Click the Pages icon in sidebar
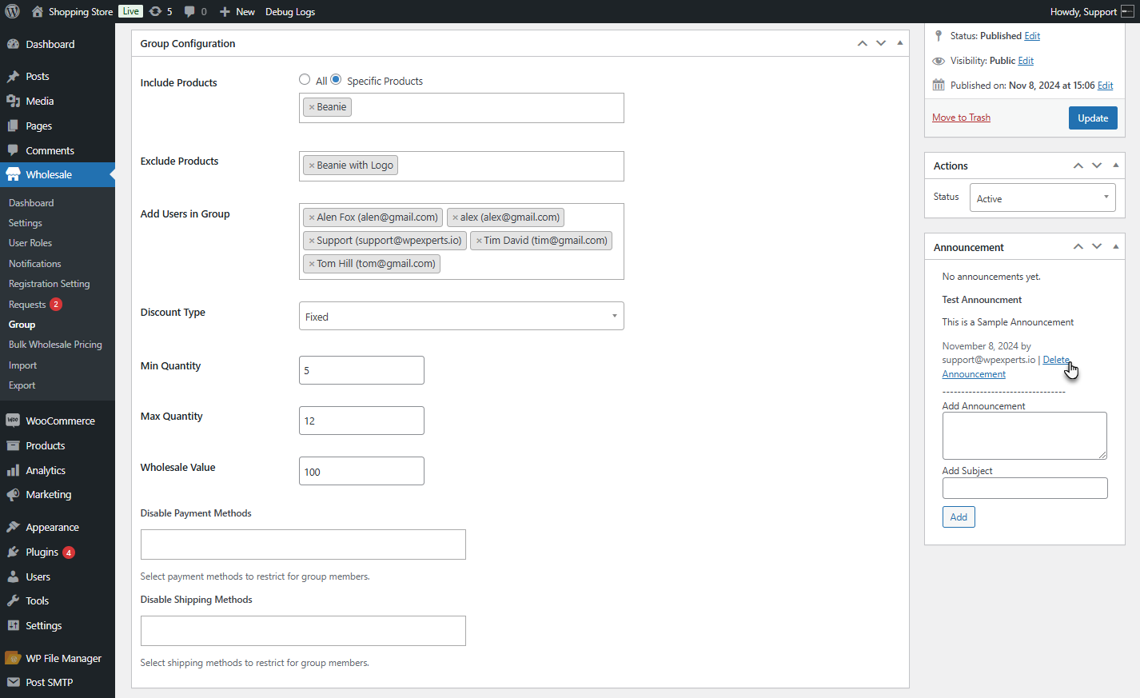Image resolution: width=1140 pixels, height=698 pixels. click(x=13, y=126)
